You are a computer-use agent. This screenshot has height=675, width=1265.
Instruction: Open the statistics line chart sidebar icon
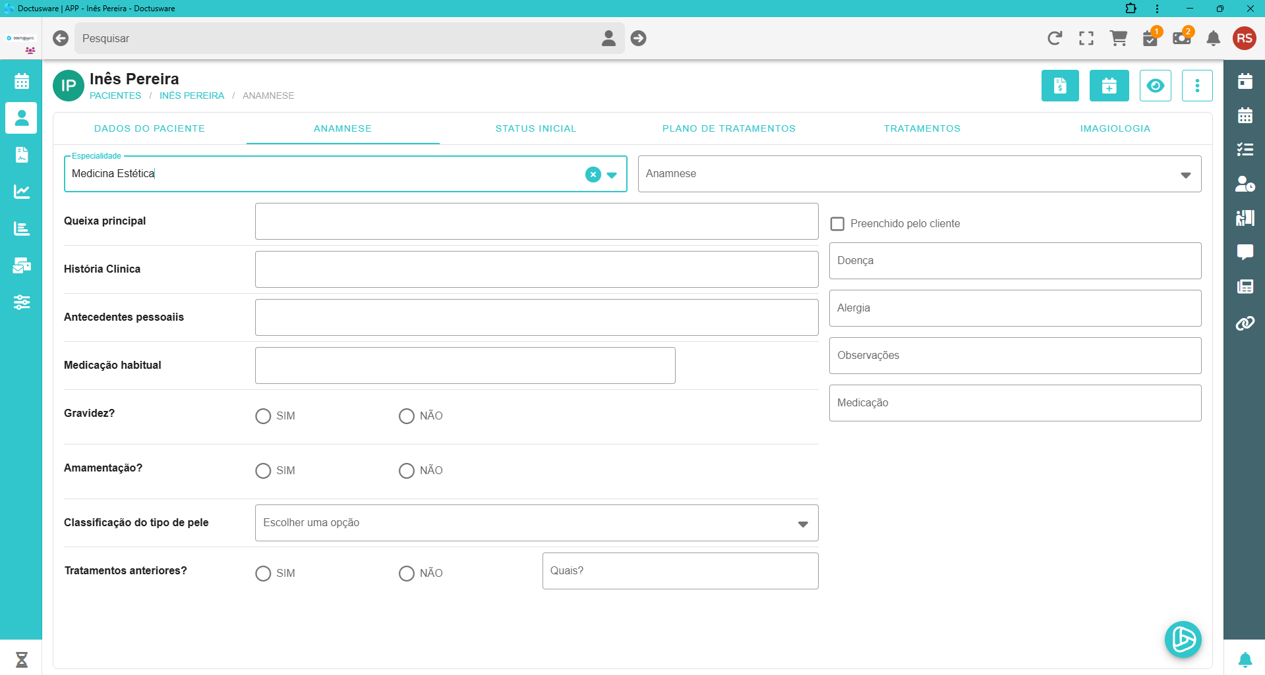(x=22, y=192)
